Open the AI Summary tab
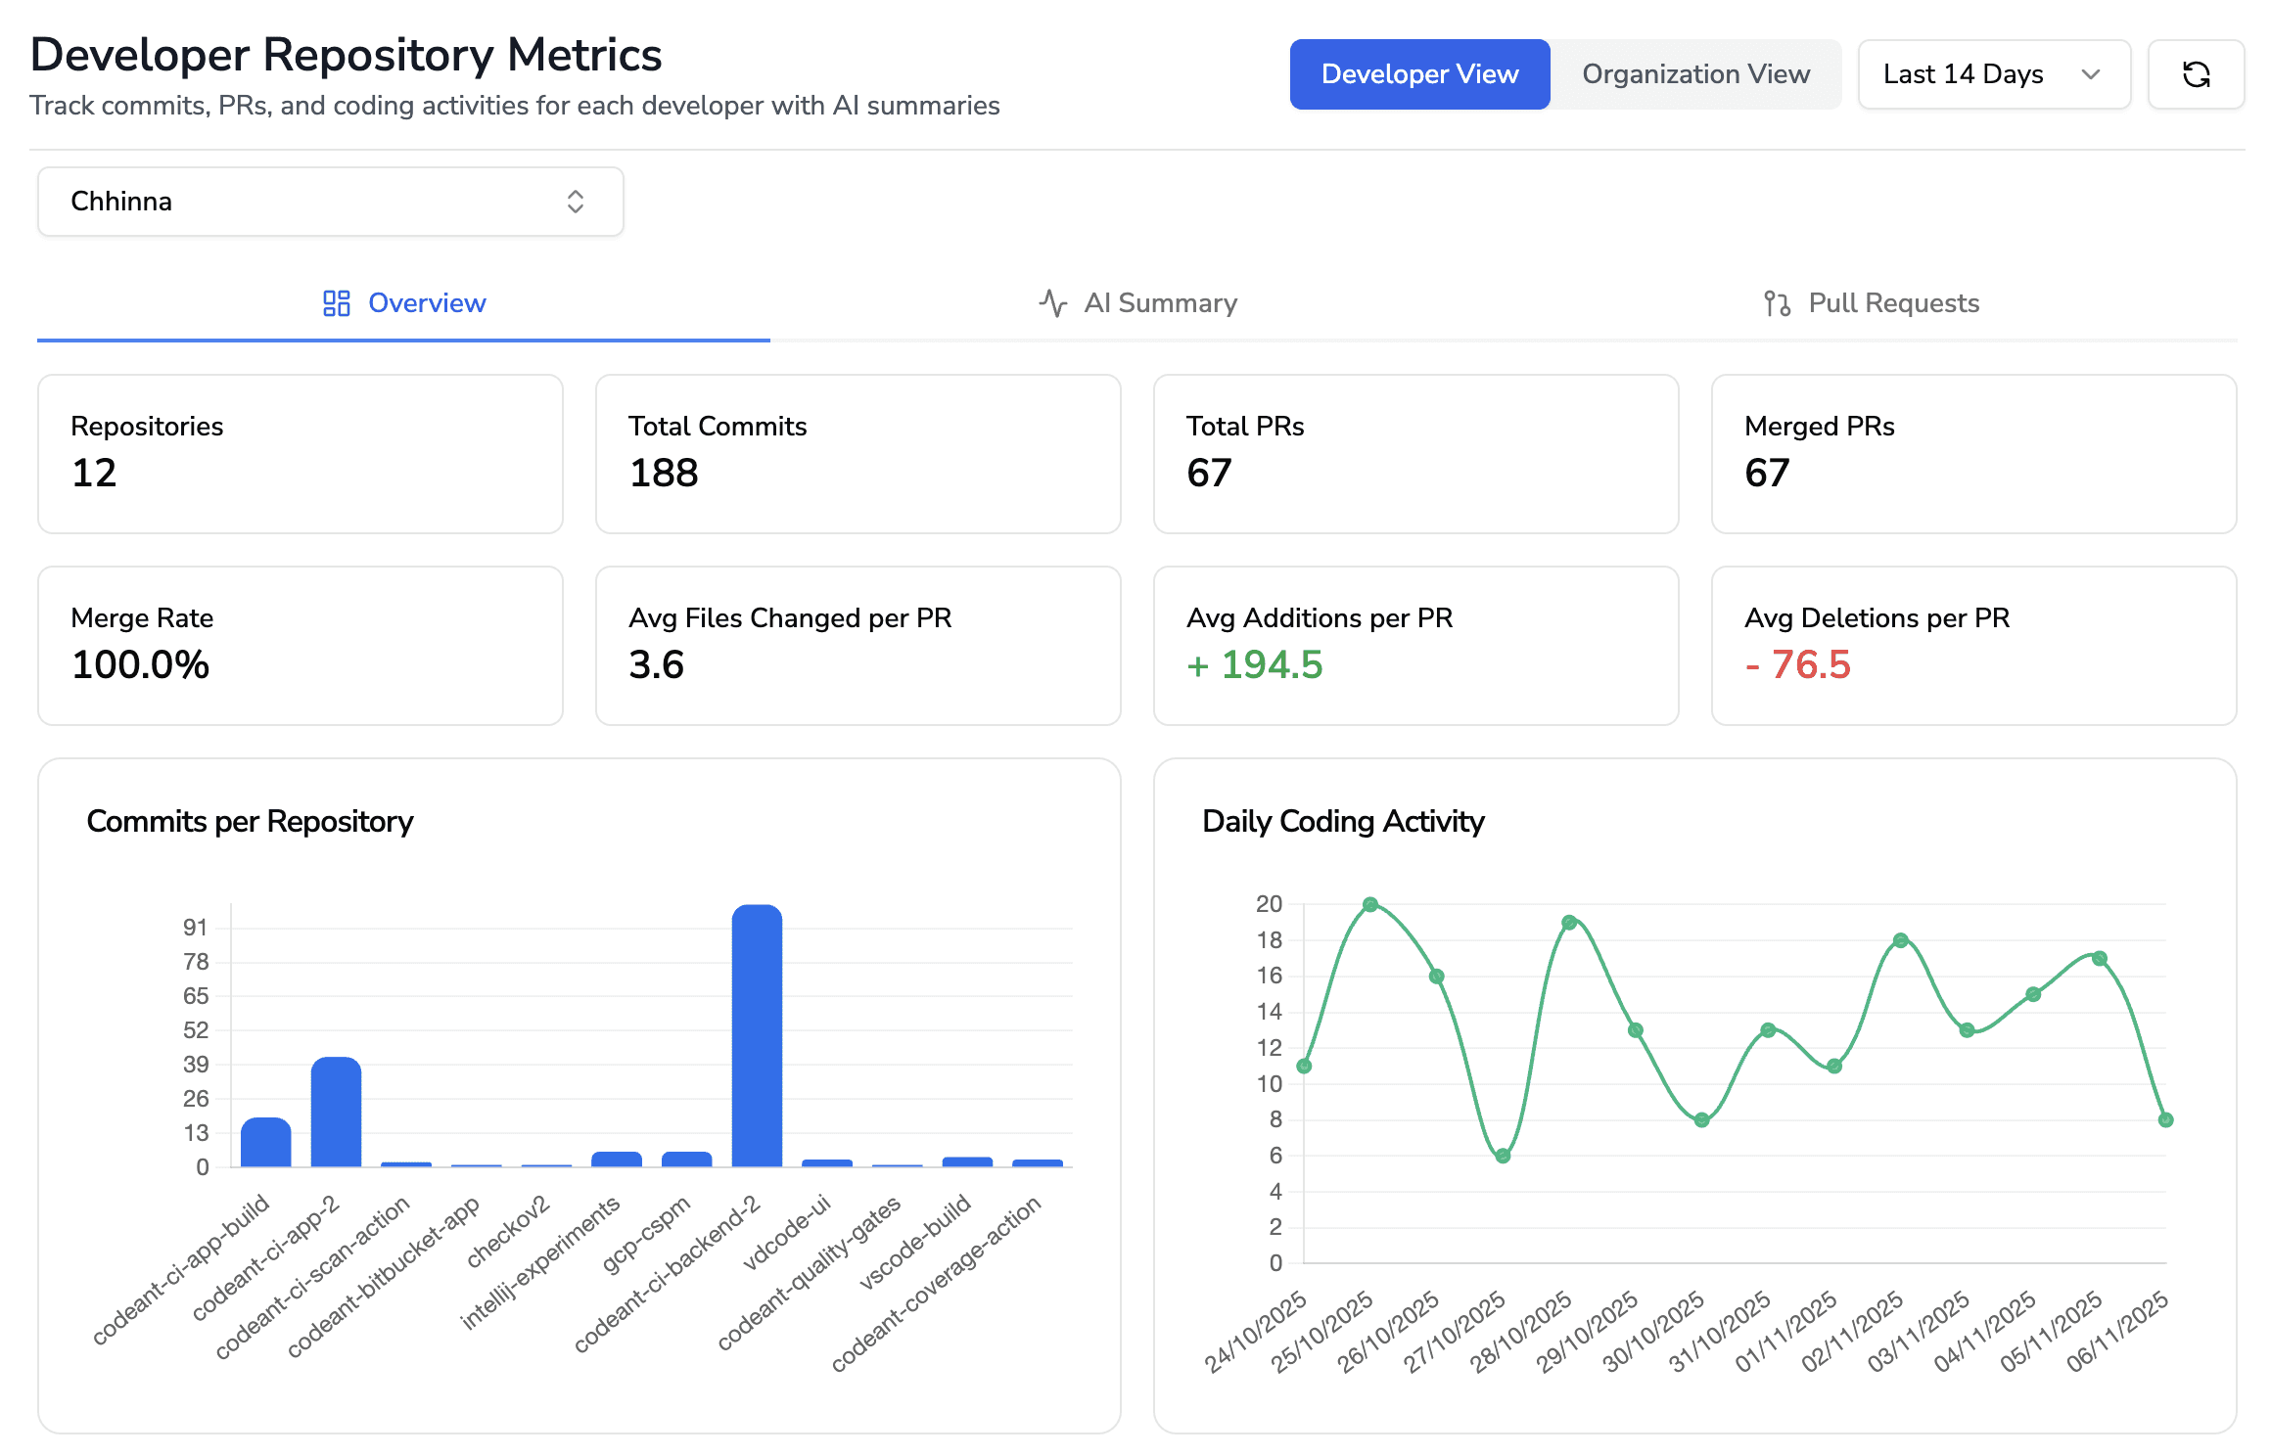 [1137, 303]
